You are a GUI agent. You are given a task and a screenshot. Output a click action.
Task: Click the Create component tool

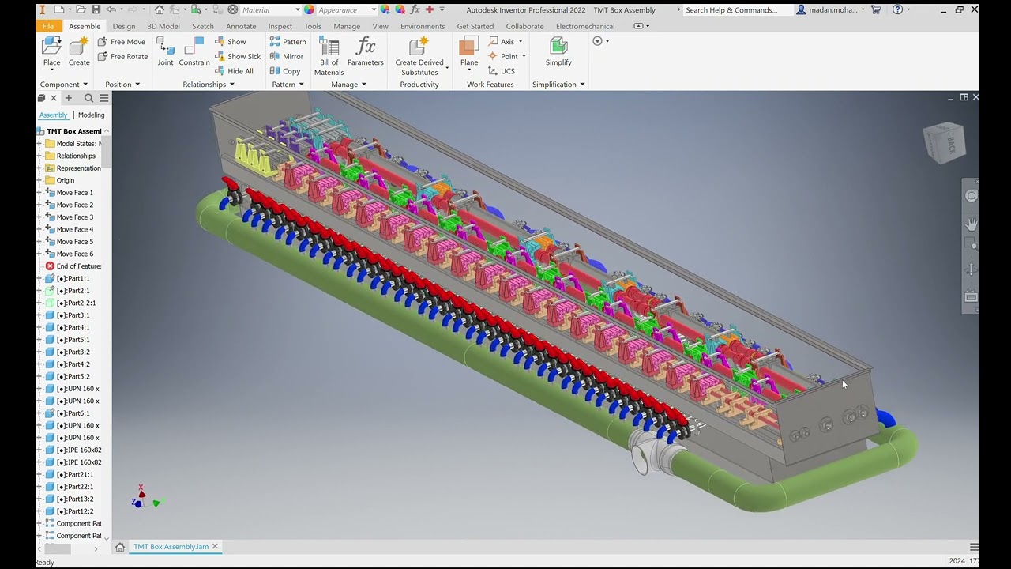79,52
